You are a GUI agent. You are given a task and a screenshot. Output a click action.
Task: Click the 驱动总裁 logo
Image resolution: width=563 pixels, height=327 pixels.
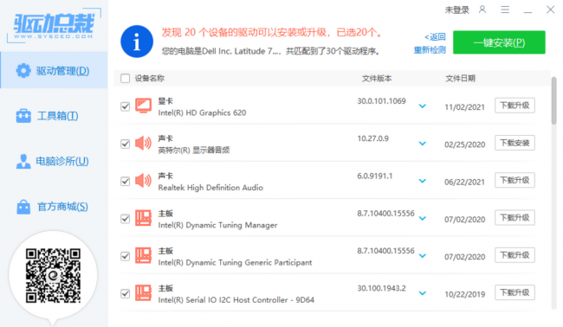pos(54,25)
